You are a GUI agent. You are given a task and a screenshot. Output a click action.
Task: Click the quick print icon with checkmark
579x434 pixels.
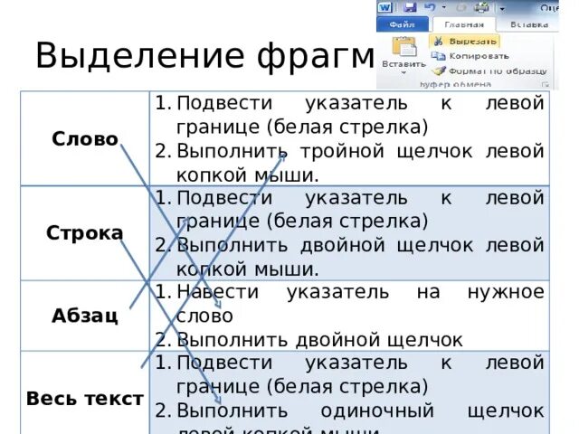[x=482, y=7]
